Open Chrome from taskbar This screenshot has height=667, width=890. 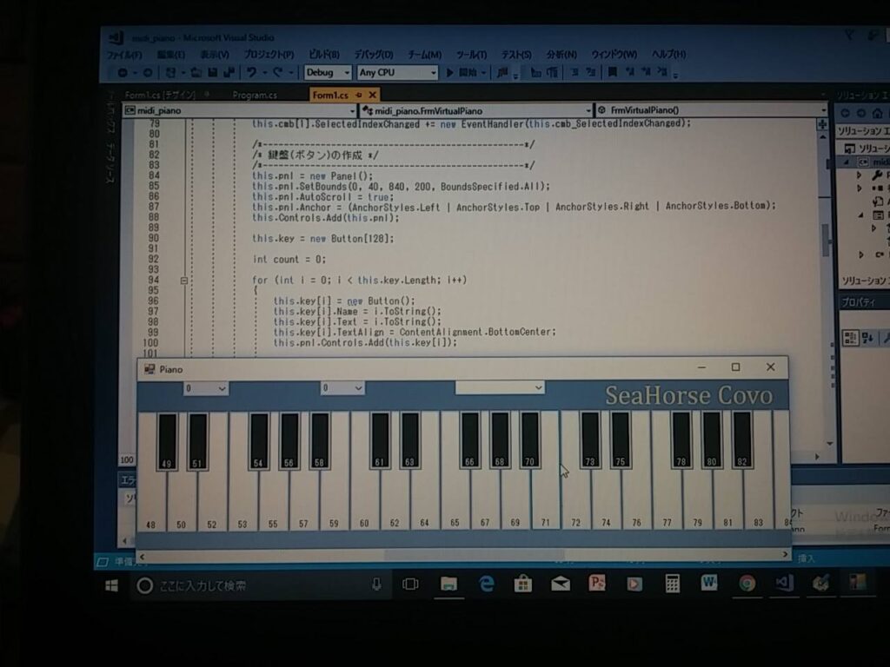click(747, 583)
